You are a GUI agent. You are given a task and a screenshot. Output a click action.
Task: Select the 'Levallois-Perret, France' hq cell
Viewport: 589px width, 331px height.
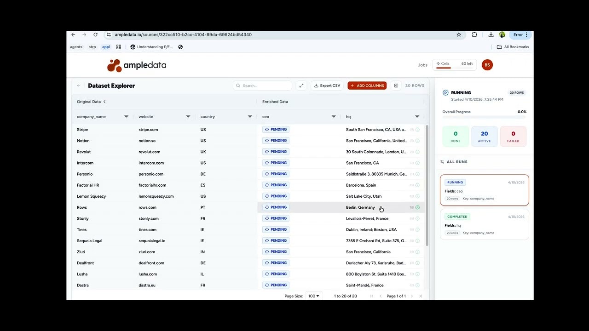[367, 219]
